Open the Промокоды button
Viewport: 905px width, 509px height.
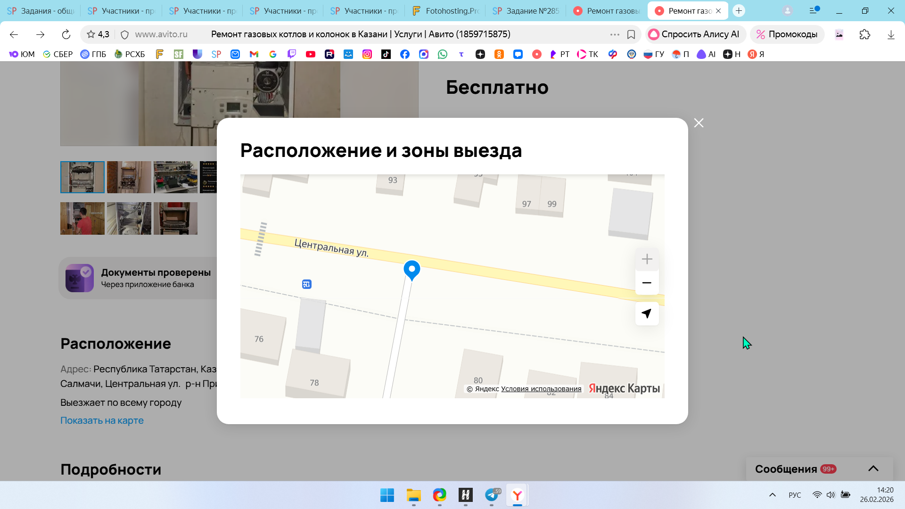coord(787,34)
